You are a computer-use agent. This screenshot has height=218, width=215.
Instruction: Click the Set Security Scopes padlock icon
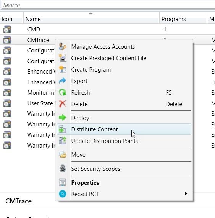(63, 169)
